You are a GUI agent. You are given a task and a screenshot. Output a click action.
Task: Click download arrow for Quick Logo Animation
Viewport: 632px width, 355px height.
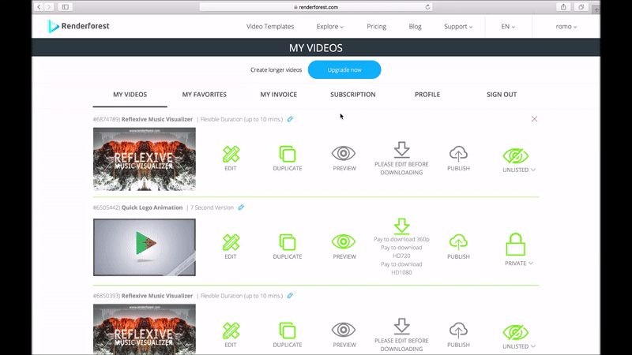[x=401, y=226]
